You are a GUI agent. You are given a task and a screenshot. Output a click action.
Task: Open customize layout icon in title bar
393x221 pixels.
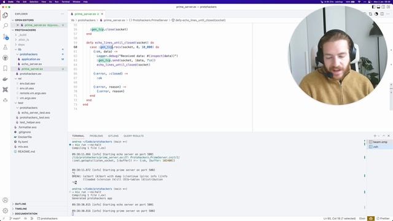(388, 7)
